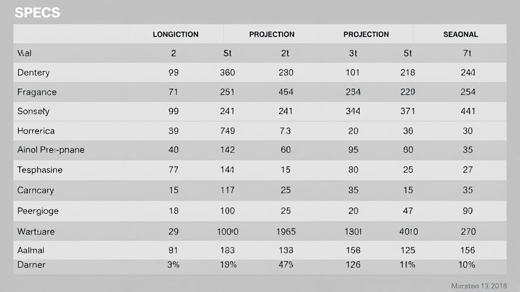Viewport: 520px width, 292px height.
Task: Click the Horrerica row label
Action: (x=36, y=131)
